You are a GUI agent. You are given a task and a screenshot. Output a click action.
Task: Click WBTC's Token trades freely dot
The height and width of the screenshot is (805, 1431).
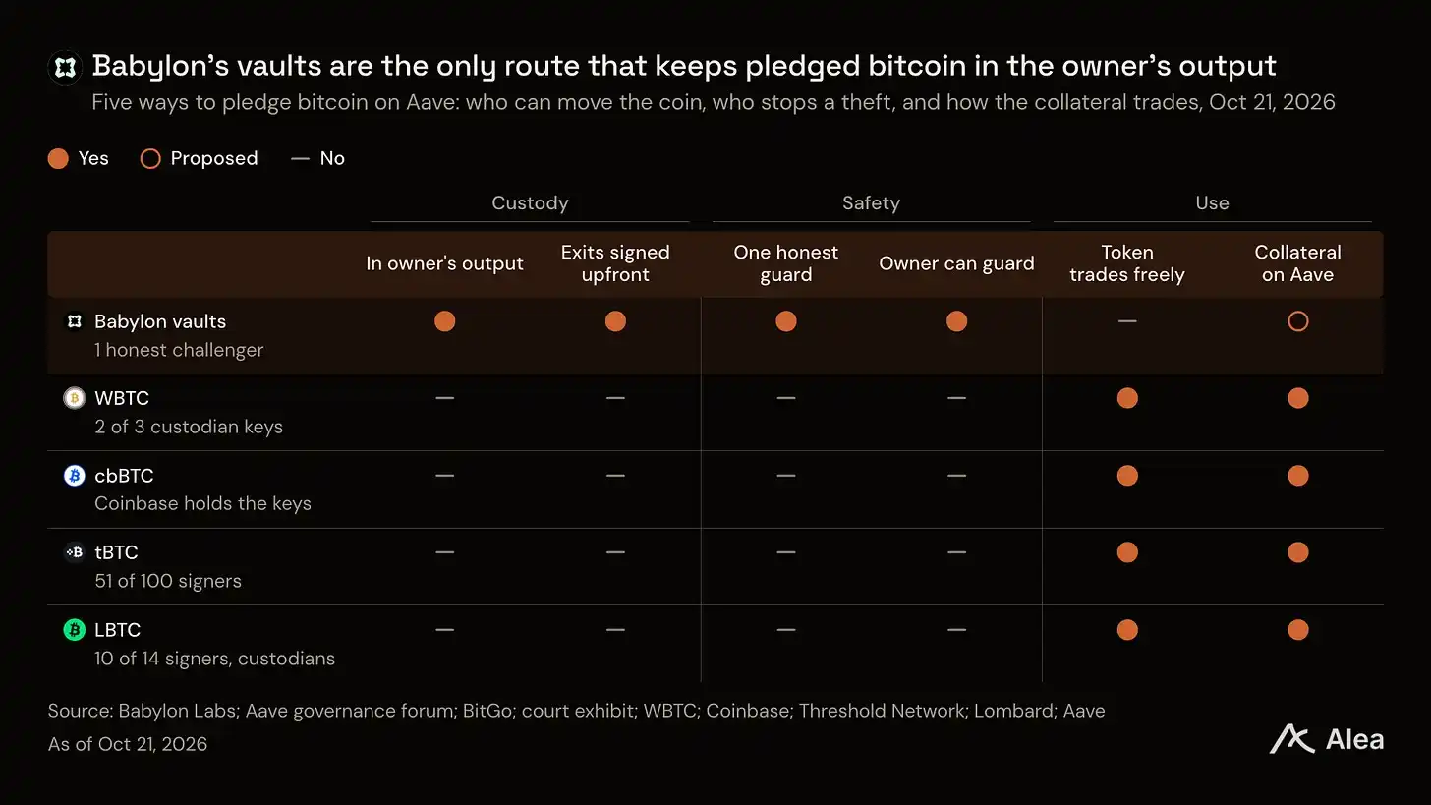1127,398
